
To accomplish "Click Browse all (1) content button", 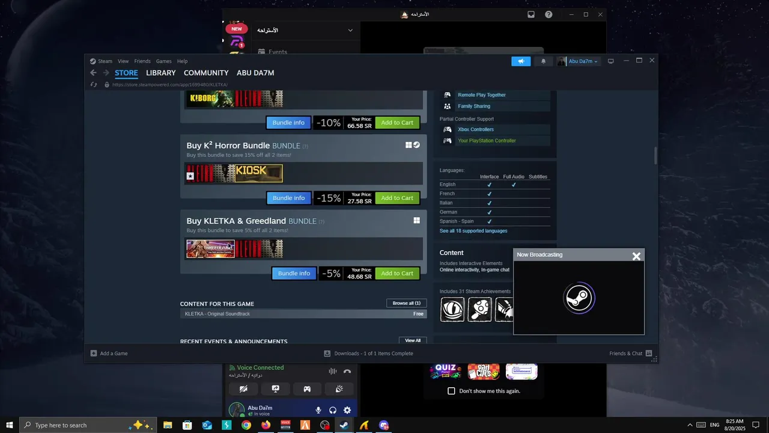I will tap(407, 303).
